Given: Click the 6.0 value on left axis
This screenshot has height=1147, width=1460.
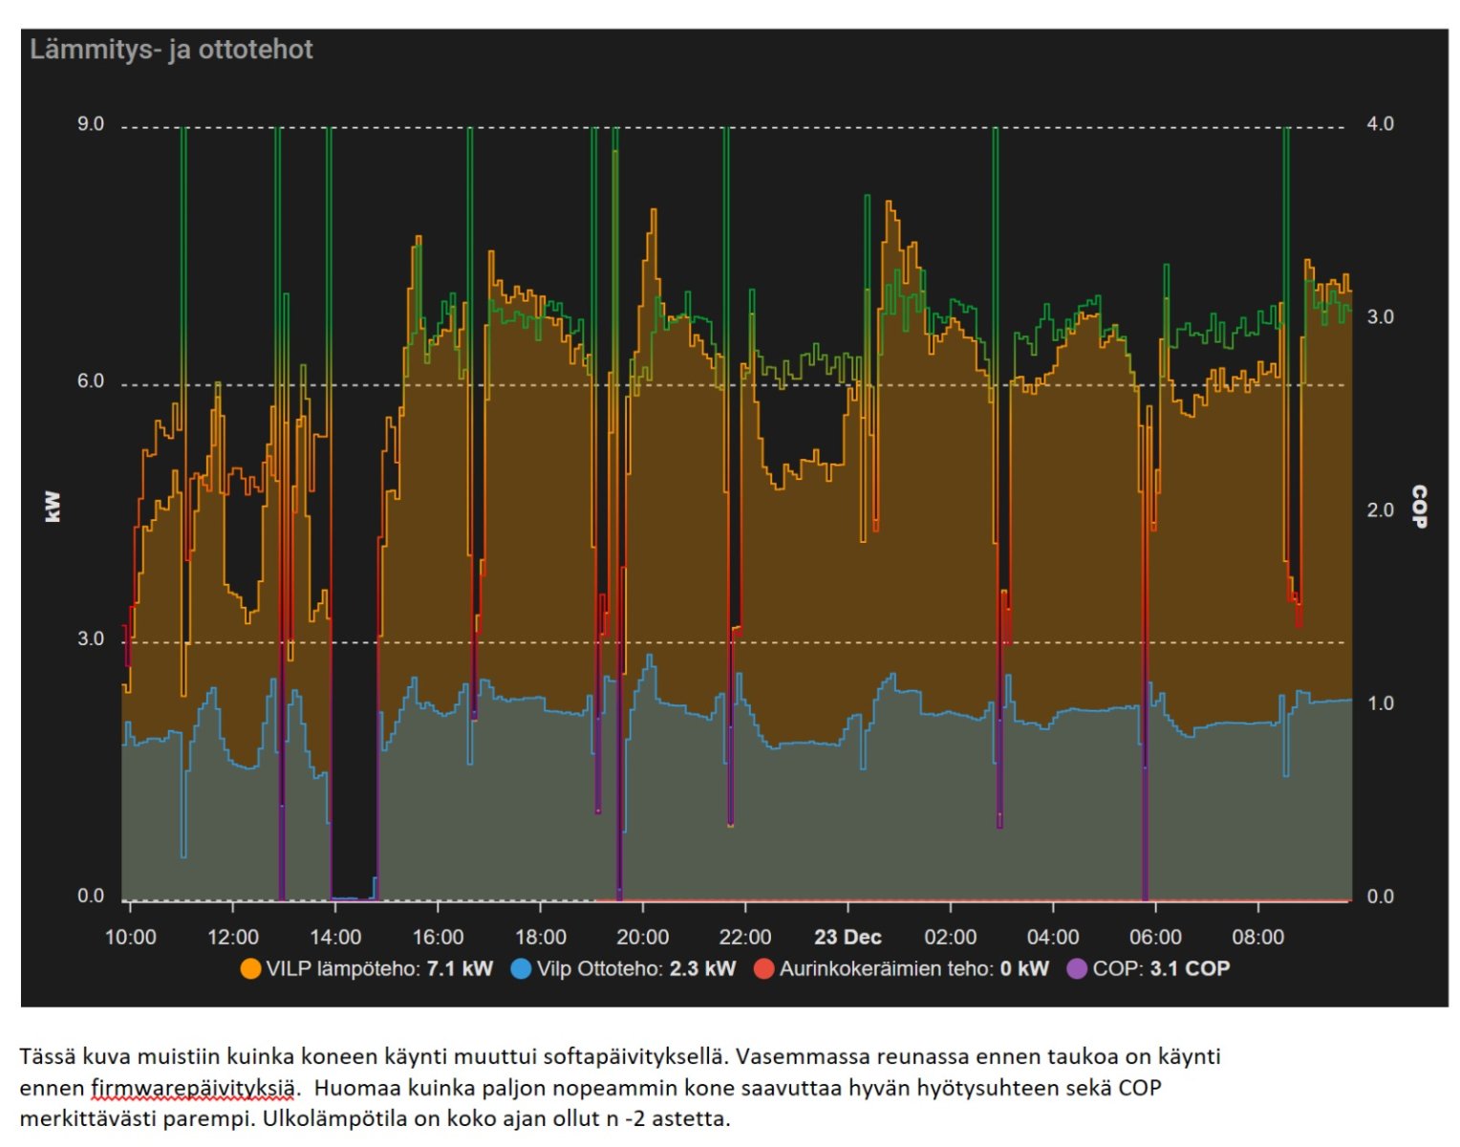Looking at the screenshot, I should tap(91, 381).
